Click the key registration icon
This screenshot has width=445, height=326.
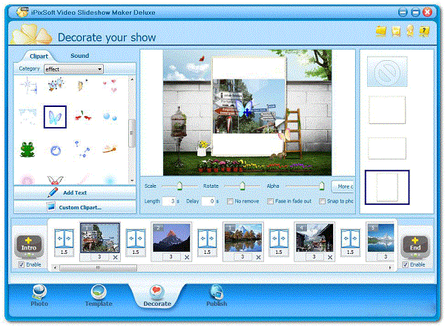click(410, 30)
